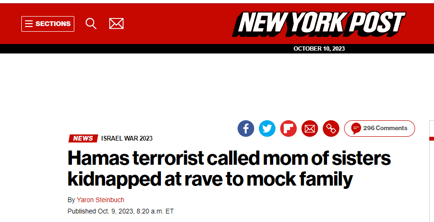
Task: Share the article on Flipboard
Action: click(288, 128)
